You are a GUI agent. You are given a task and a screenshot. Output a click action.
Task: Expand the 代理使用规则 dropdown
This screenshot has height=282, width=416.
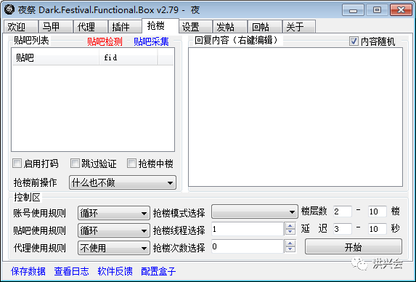[114, 248]
